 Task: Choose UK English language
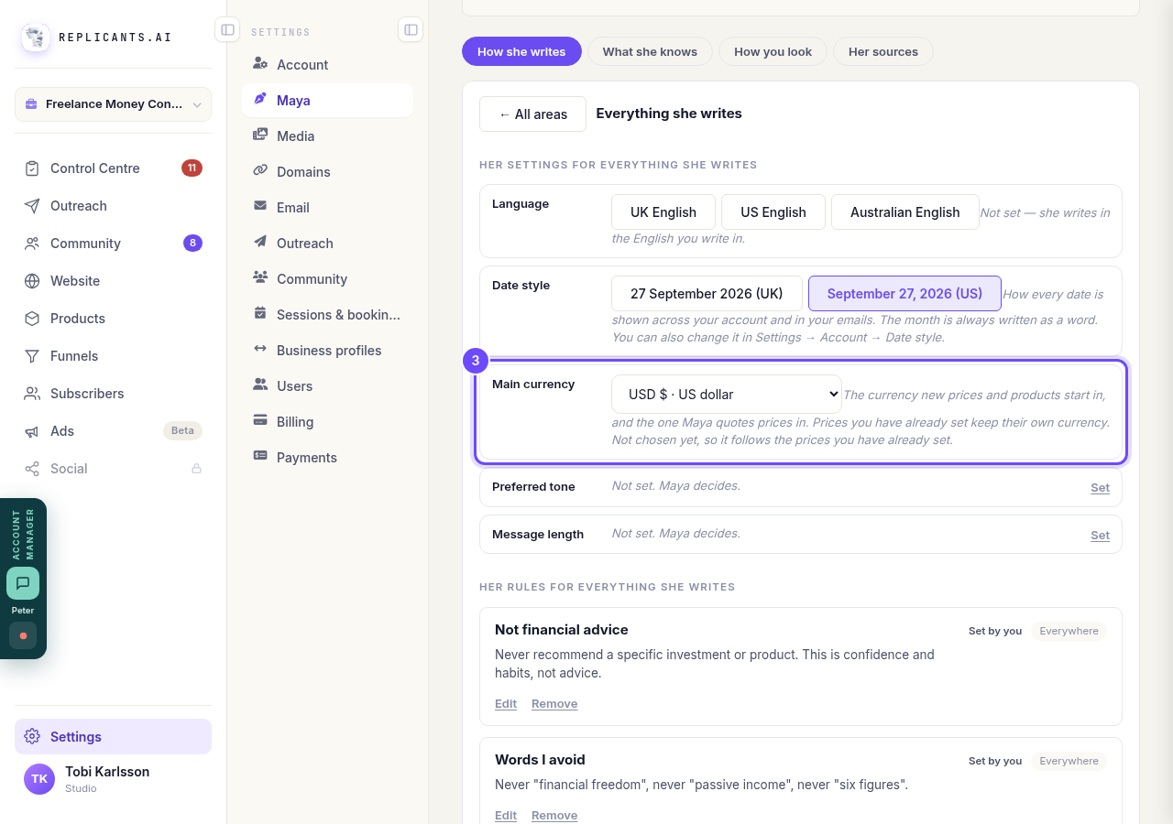coord(663,212)
